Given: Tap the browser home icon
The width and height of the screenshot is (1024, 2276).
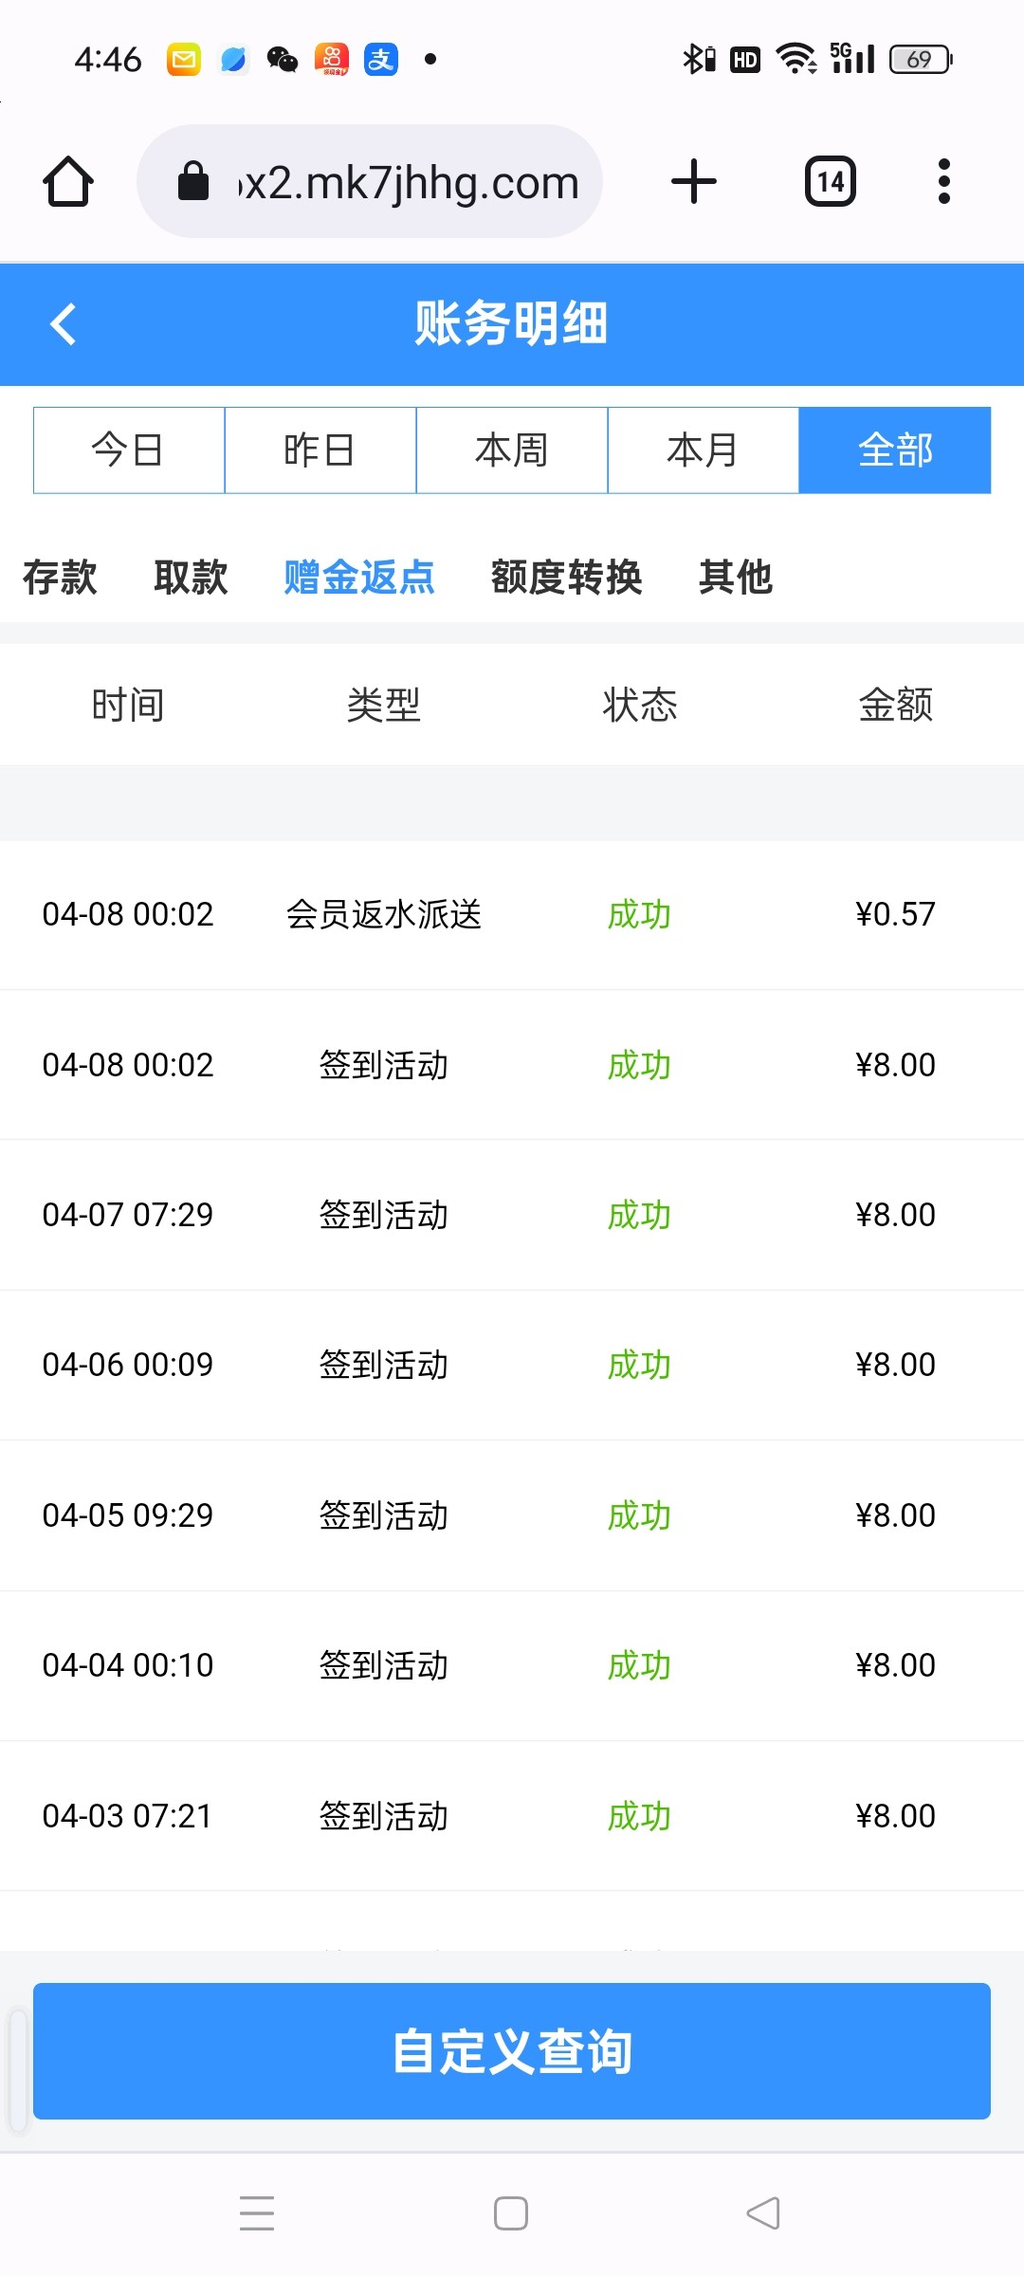Looking at the screenshot, I should coord(68,181).
